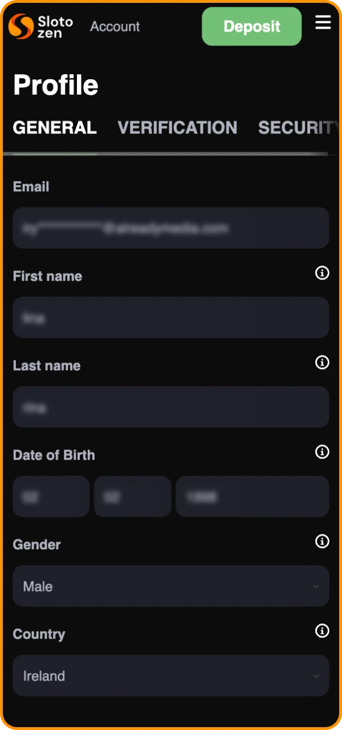Switch to the VERIFICATION tab
The image size is (342, 730).
pyautogui.click(x=177, y=128)
